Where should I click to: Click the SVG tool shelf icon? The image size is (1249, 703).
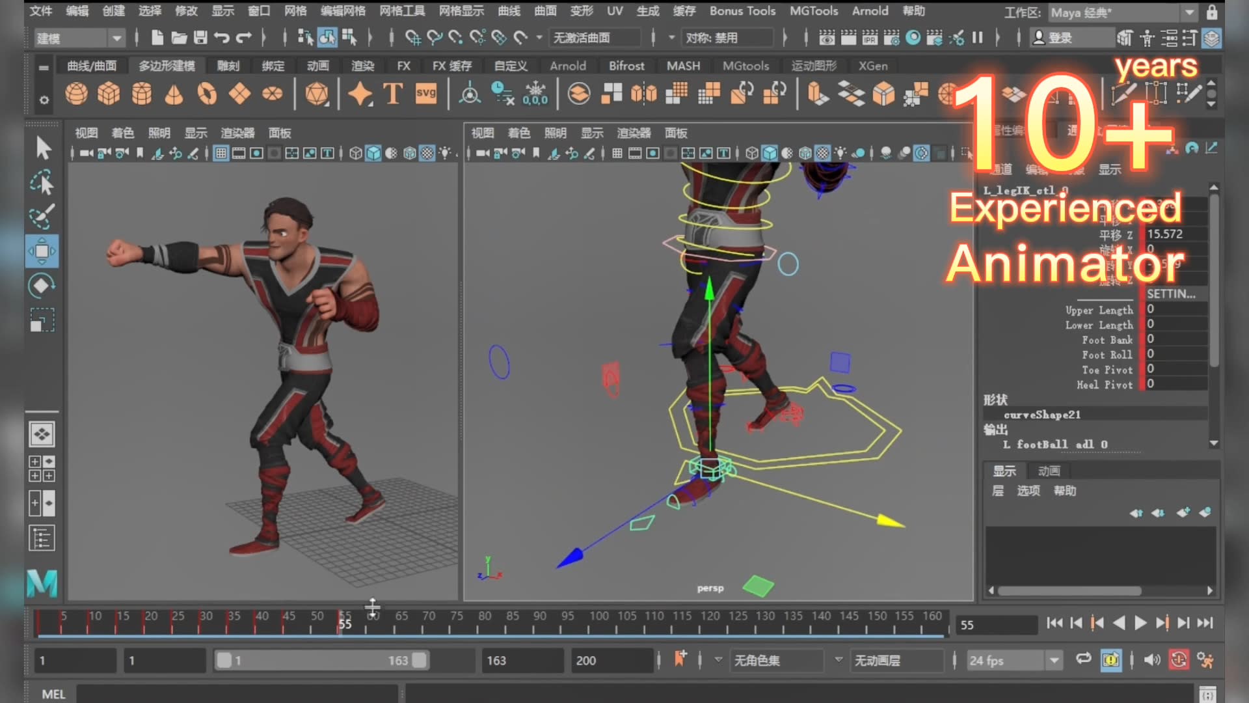point(426,93)
